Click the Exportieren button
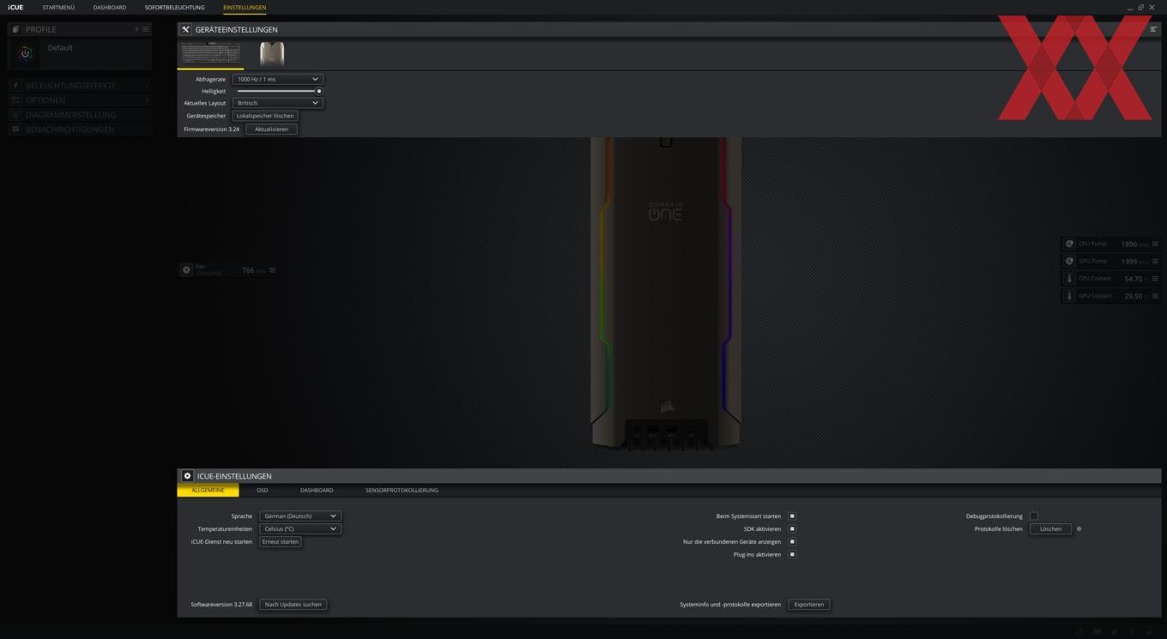The width and height of the screenshot is (1167, 639). (809, 605)
